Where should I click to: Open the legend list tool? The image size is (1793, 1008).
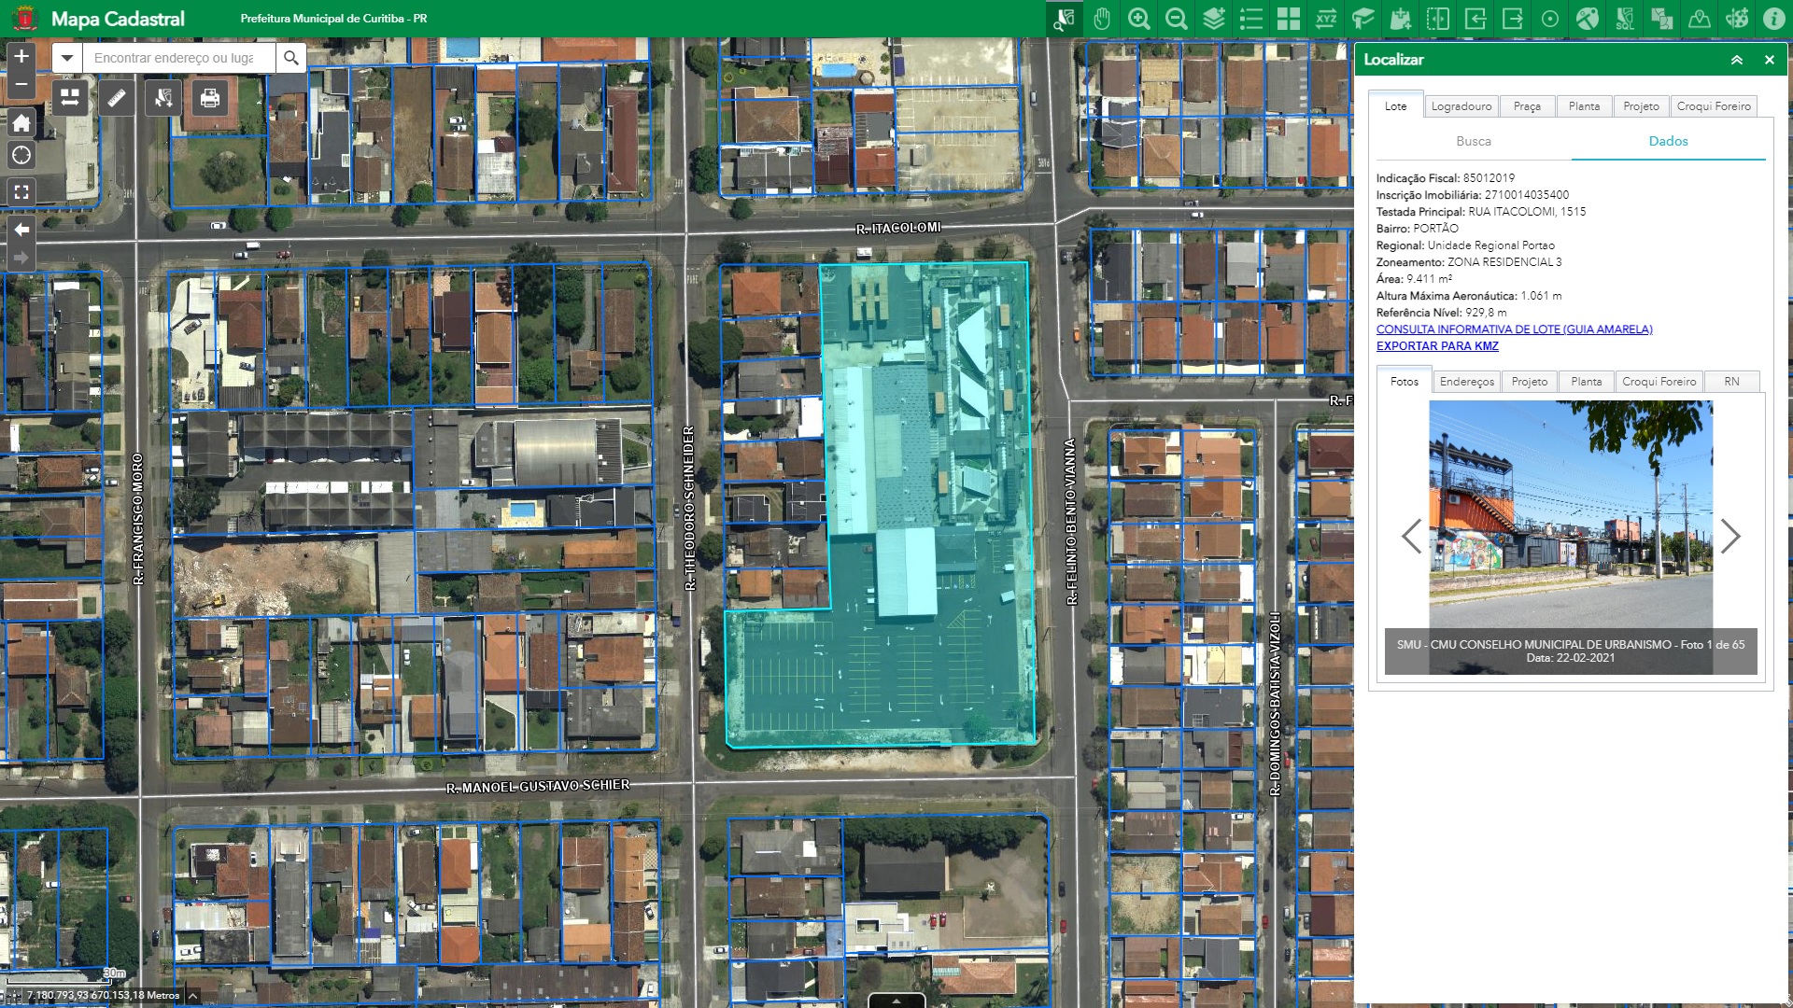[1251, 19]
